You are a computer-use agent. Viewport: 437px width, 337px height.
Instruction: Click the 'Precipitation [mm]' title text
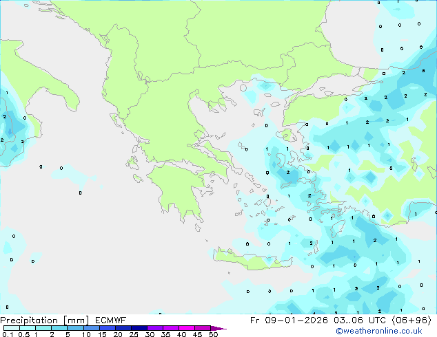point(45,320)
